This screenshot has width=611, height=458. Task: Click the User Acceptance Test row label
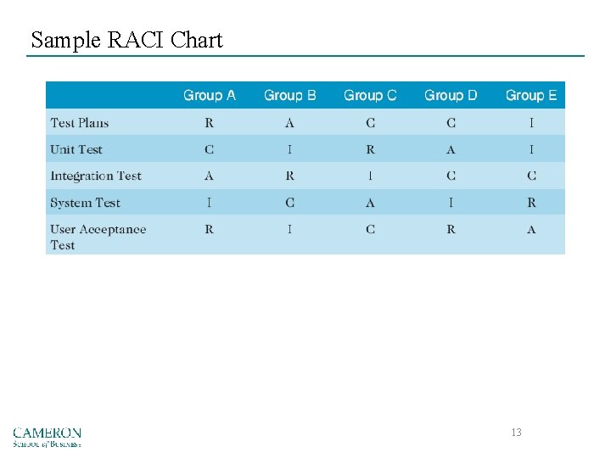tap(98, 237)
